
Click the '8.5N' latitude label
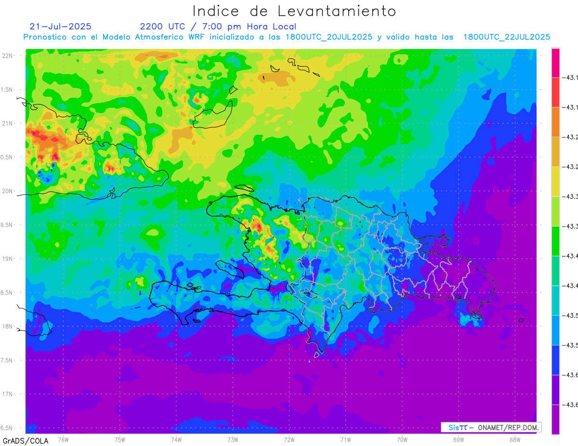7,293
